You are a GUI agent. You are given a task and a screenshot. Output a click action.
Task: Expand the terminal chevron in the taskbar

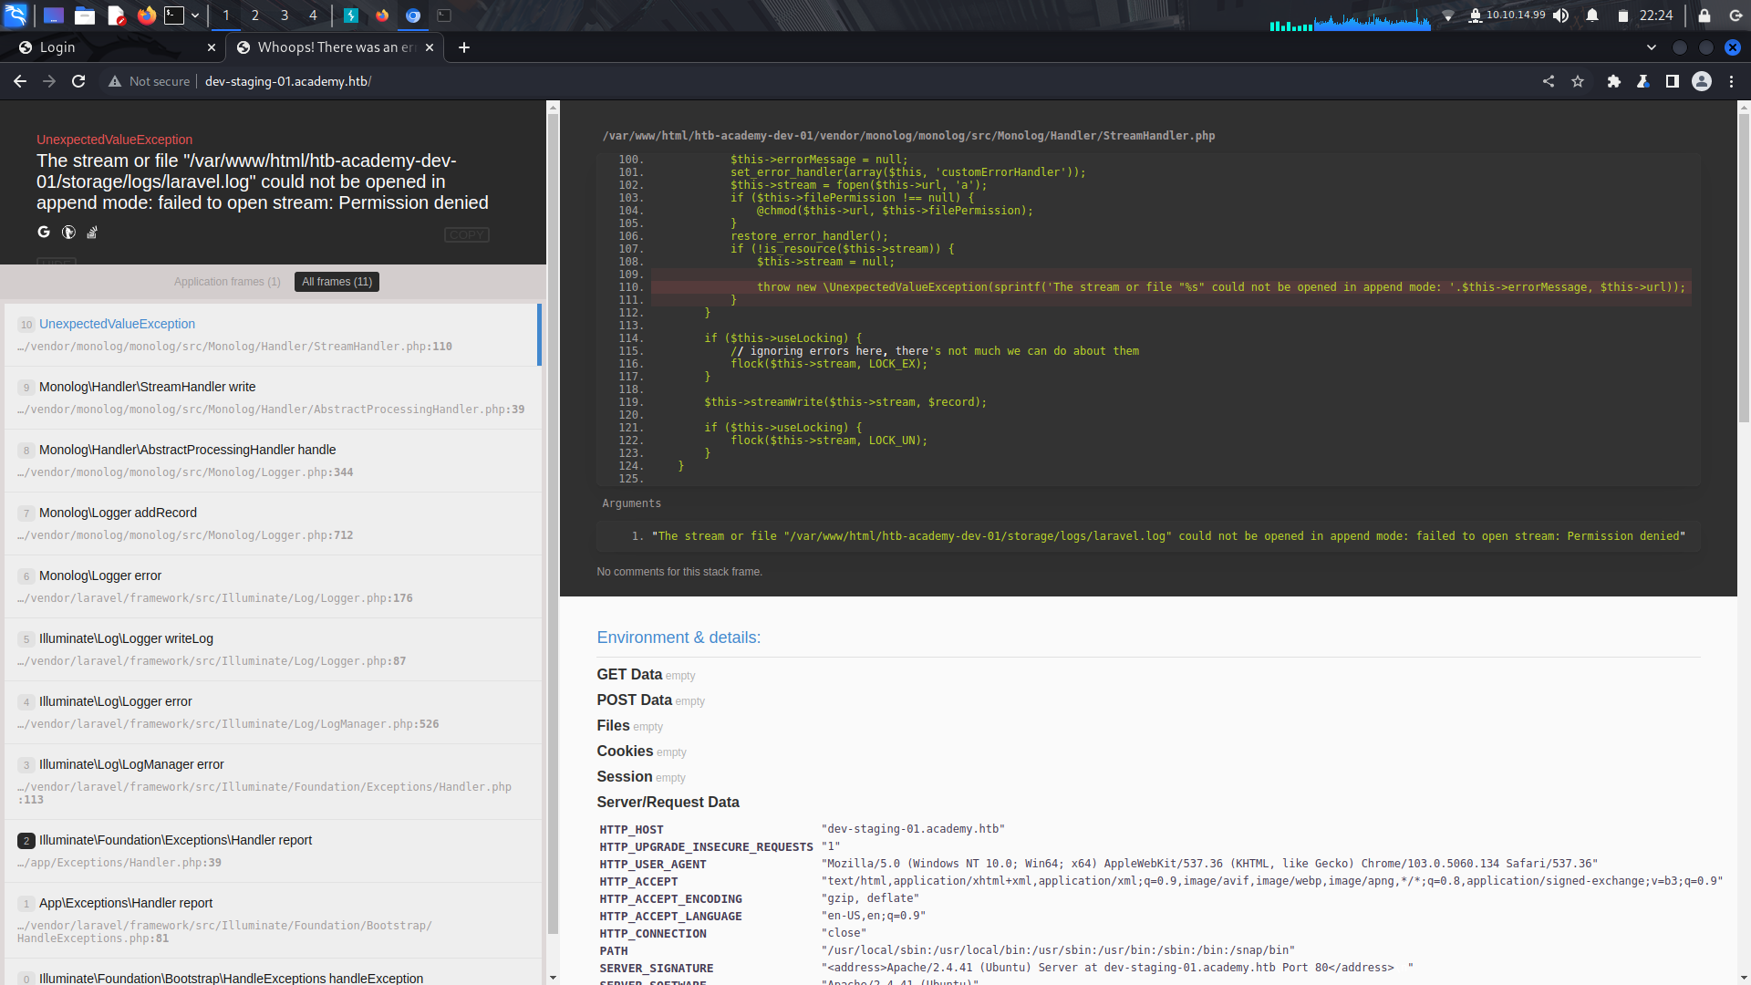point(195,15)
